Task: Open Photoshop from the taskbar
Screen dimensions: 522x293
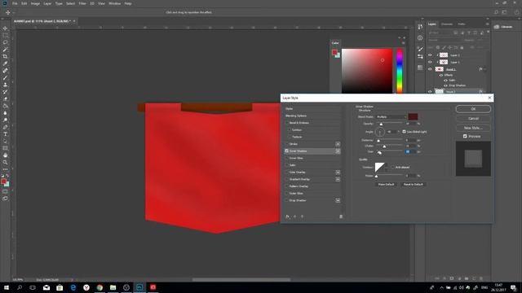Action: click(139, 287)
